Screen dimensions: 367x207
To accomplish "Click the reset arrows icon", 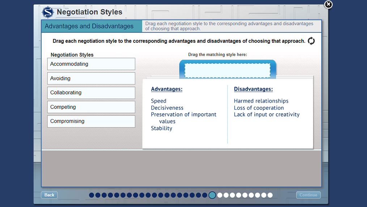I will tap(311, 41).
